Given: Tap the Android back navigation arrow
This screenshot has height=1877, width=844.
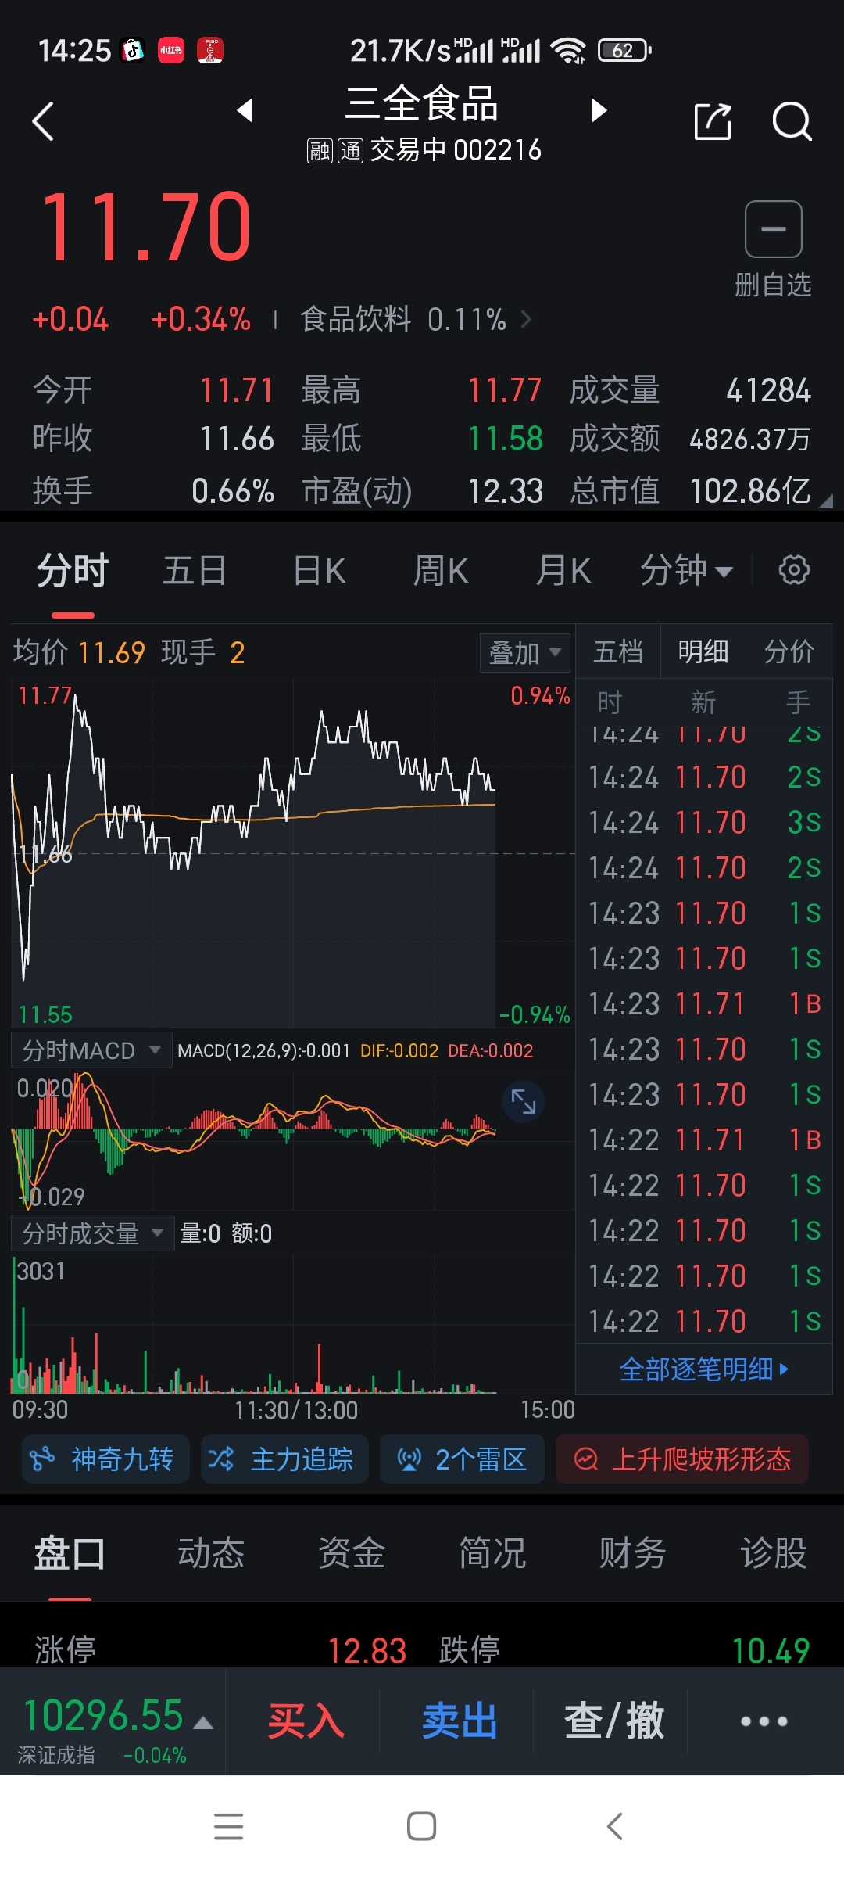Looking at the screenshot, I should [615, 1827].
